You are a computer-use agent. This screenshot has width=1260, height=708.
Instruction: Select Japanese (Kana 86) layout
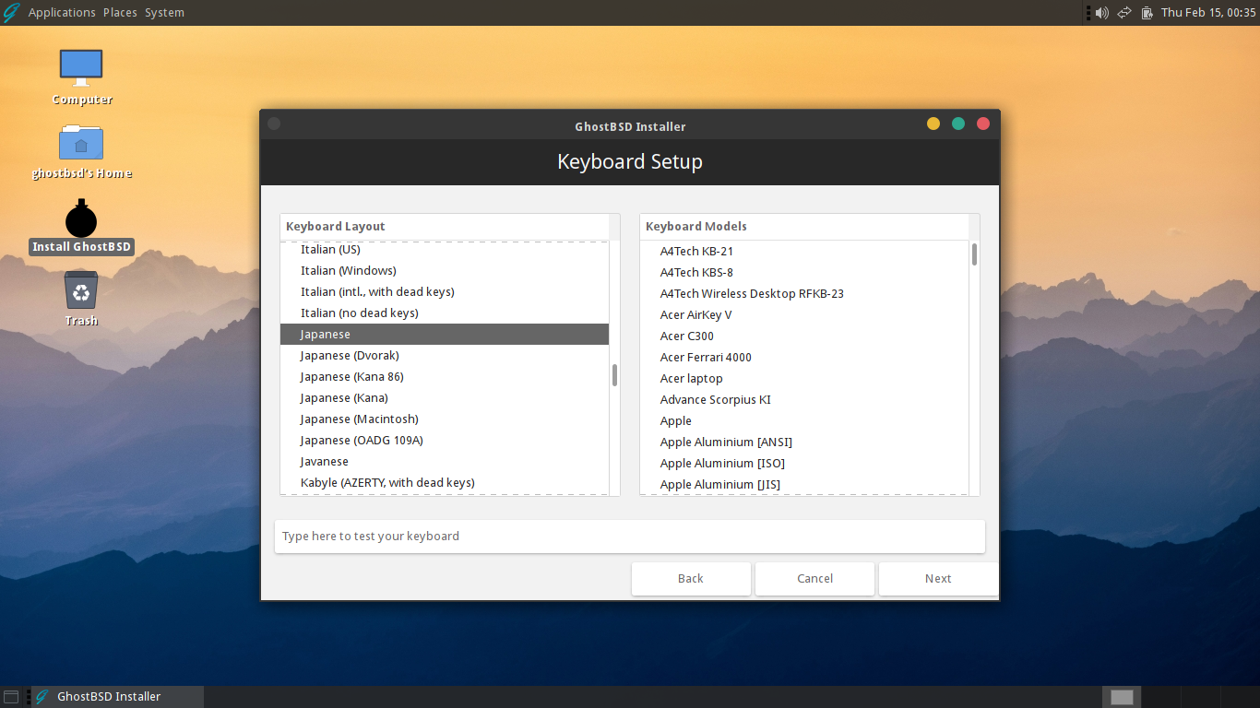pos(445,377)
